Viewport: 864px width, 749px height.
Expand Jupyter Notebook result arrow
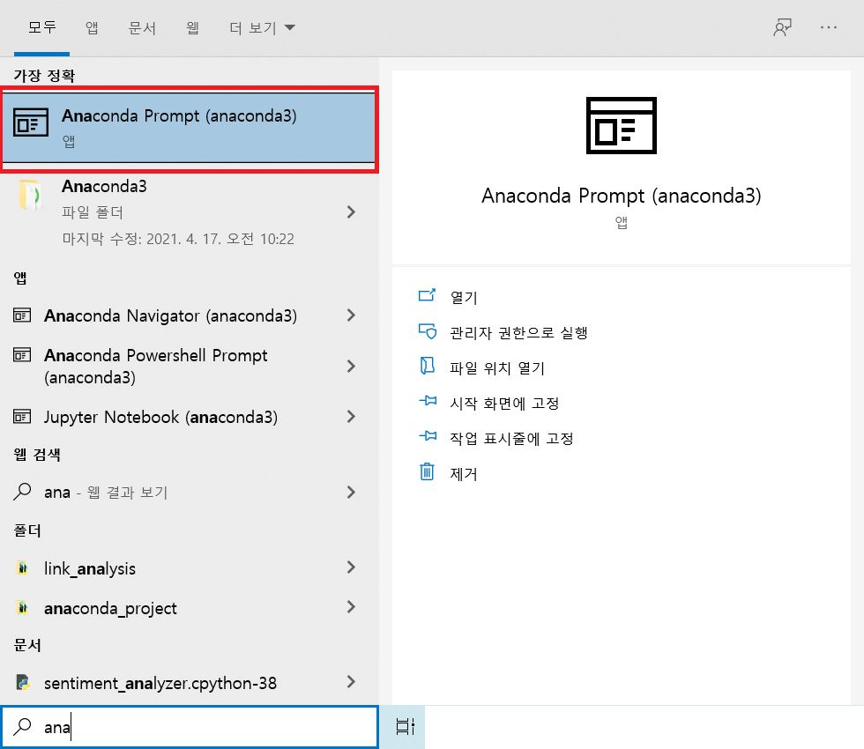click(x=351, y=416)
